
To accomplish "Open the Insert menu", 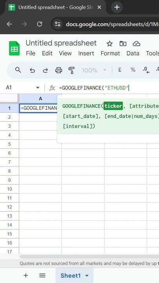I will click(86, 53).
